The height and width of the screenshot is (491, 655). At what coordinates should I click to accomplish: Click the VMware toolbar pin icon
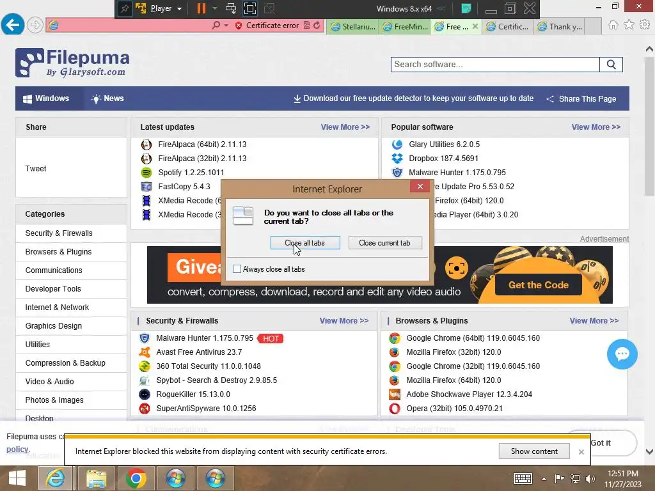pos(124,8)
